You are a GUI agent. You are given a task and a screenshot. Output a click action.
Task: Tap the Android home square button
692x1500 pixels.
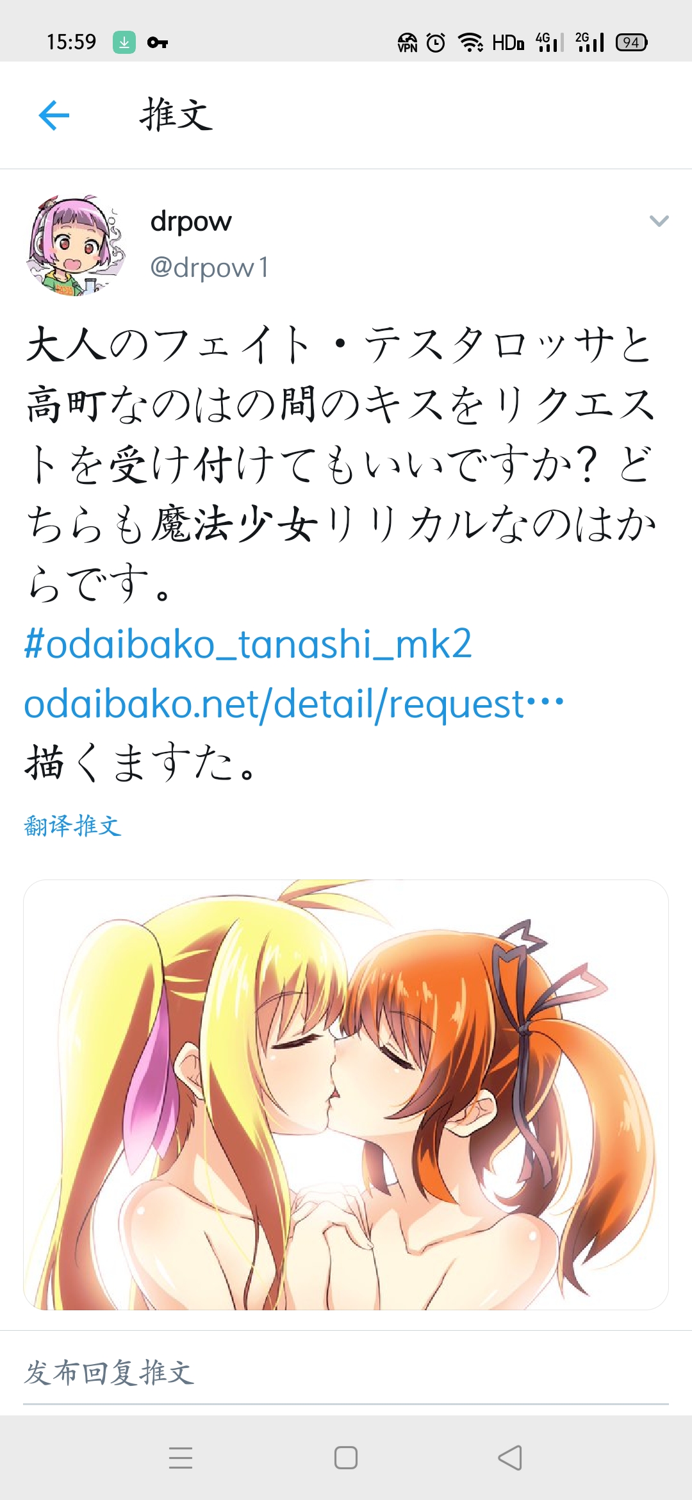pyautogui.click(x=346, y=1457)
